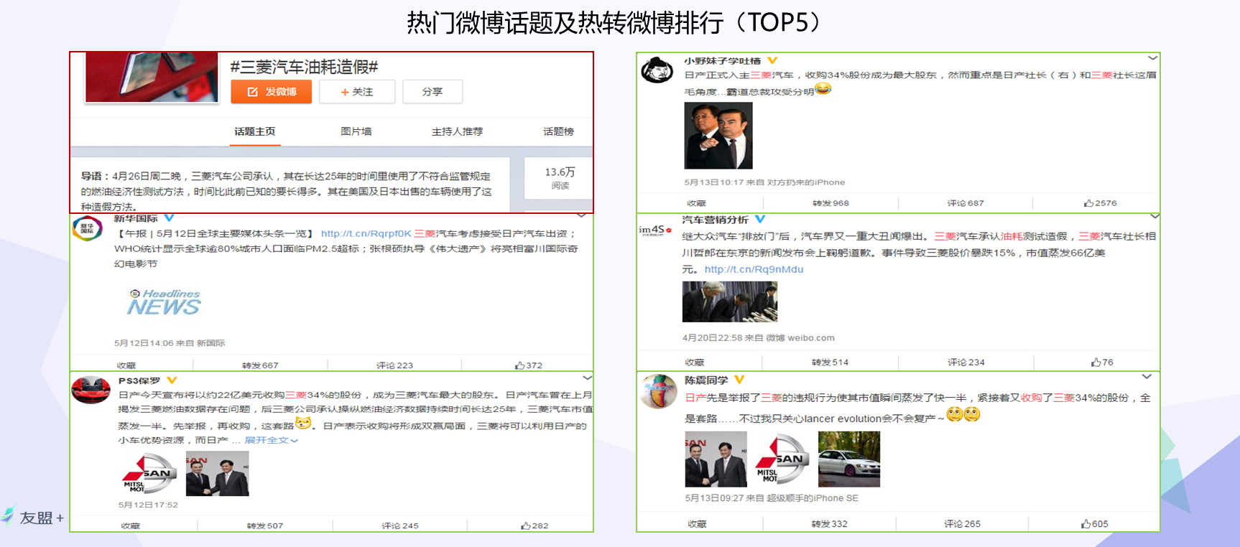Click the + 关注 follow button
1240x547 pixels.
coord(357,92)
